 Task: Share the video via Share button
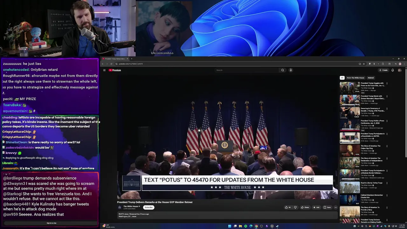click(x=305, y=207)
